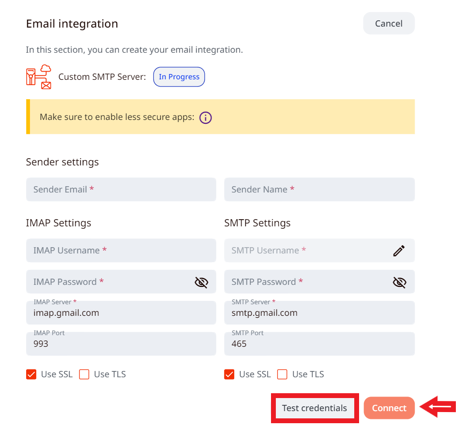This screenshot has height=429, width=467.
Task: Click the SMTP Server field with smtp.gmail.com
Action: point(319,313)
